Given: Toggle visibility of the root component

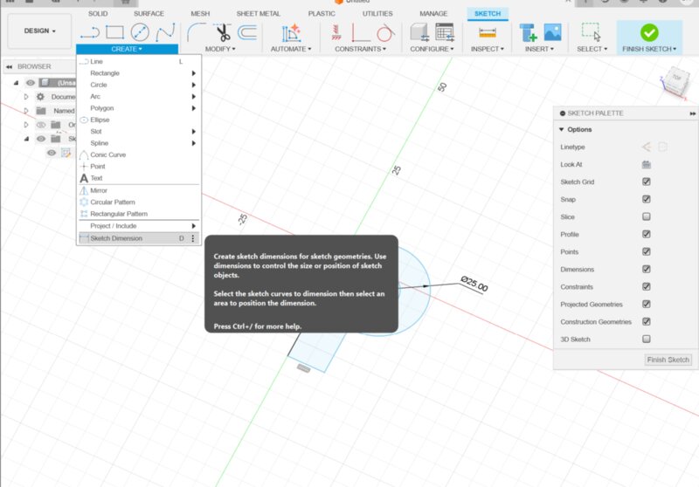Looking at the screenshot, I should point(31,83).
